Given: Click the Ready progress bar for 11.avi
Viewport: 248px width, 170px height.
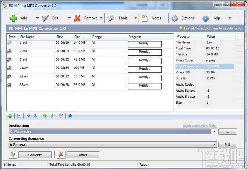Looking at the screenshot, I should (x=145, y=69).
